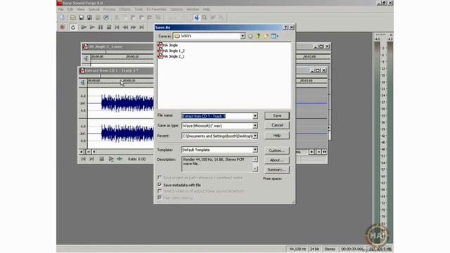Click the 24 bit status bar field
This screenshot has width=450, height=253.
point(314,249)
